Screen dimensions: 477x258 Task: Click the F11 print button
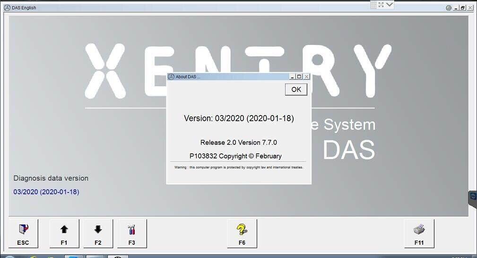[419, 234]
